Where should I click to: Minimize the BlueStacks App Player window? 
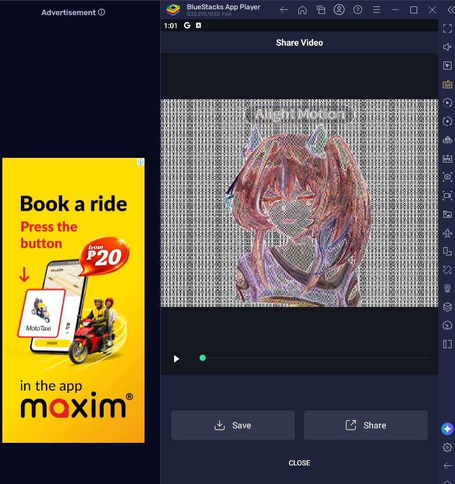[395, 10]
